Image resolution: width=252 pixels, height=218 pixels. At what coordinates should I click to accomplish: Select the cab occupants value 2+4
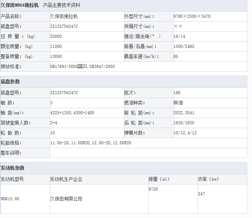tap(54, 123)
